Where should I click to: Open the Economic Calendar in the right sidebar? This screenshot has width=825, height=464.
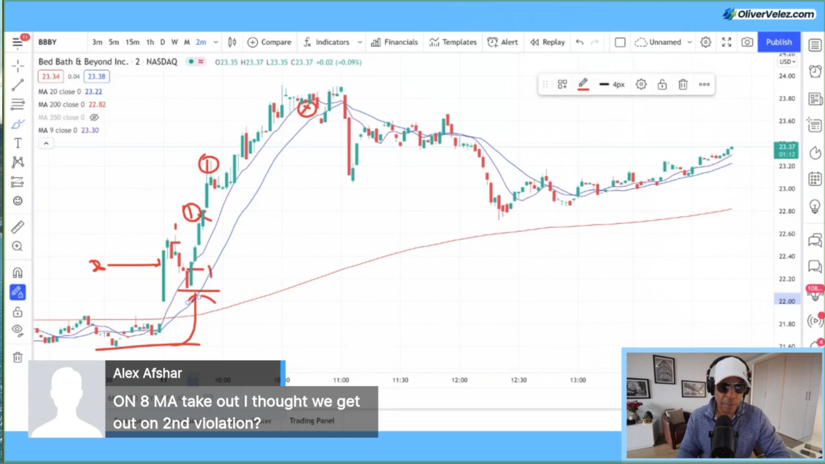pyautogui.click(x=815, y=179)
